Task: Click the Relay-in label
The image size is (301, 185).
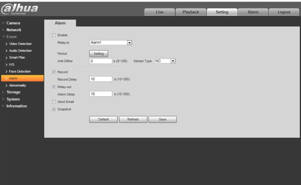Action: click(63, 43)
